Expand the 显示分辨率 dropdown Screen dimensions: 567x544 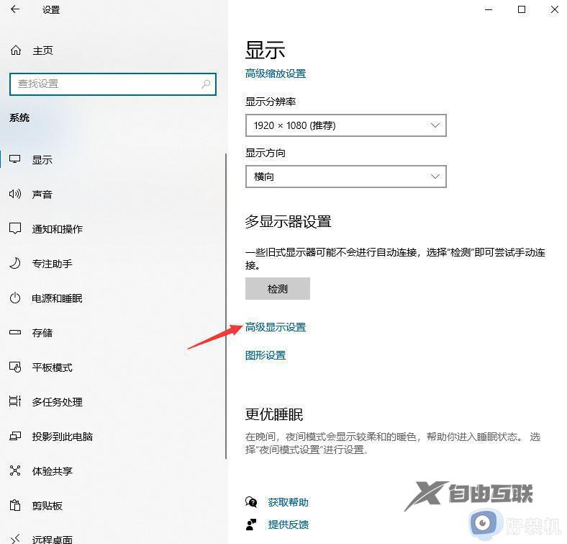[x=345, y=125]
